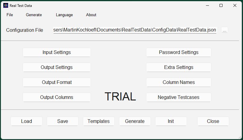This screenshot has height=140, width=243.
Task: Open the Language menu
Action: (x=64, y=15)
